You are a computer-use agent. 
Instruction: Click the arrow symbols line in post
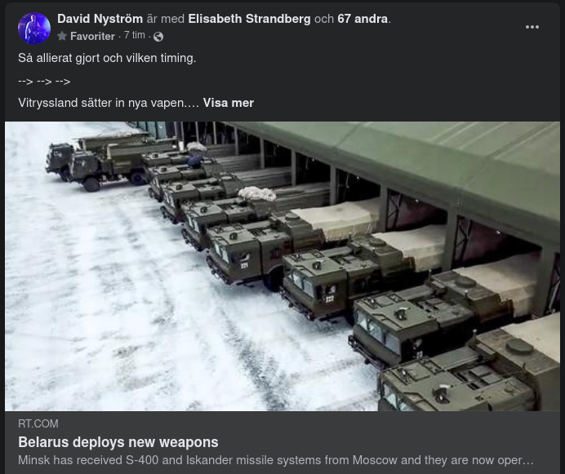pos(44,82)
